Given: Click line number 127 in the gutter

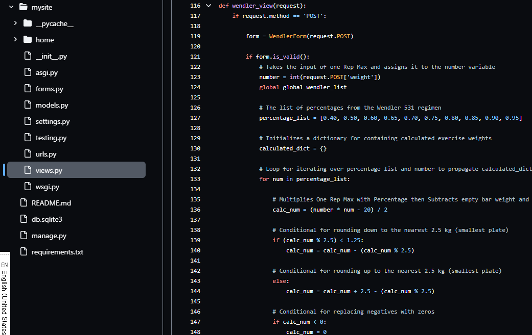Looking at the screenshot, I should coord(195,118).
